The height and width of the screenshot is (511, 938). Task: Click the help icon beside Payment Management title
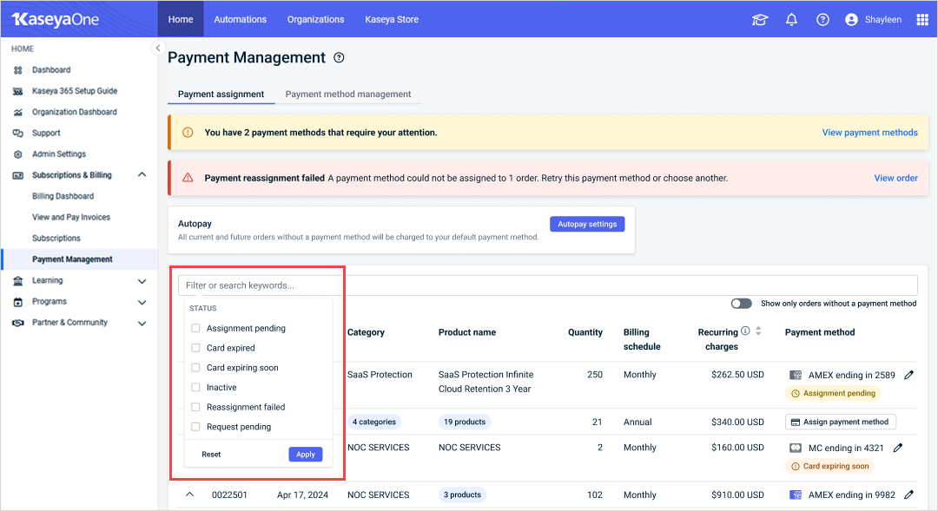click(339, 58)
